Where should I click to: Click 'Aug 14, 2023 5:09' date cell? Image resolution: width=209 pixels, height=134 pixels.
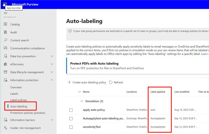pyautogui.click(x=185, y=110)
